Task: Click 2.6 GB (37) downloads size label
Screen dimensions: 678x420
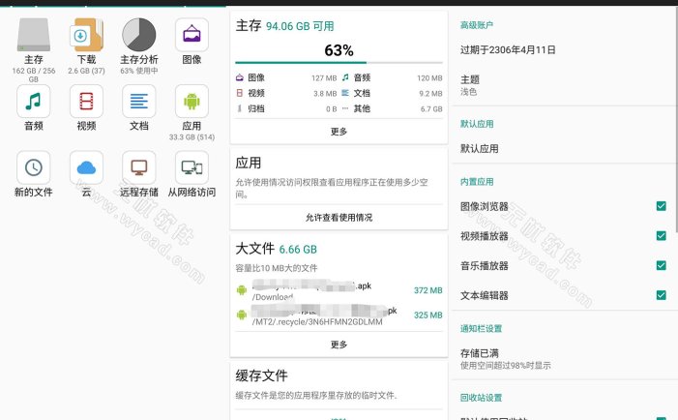Action: click(86, 71)
